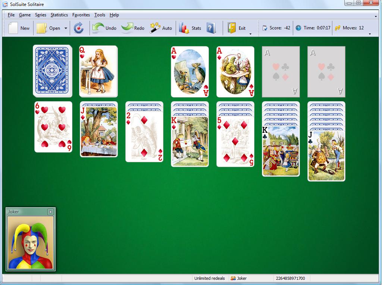Open the Statistics menu
Screen dimensions: 382x285
tap(59, 15)
